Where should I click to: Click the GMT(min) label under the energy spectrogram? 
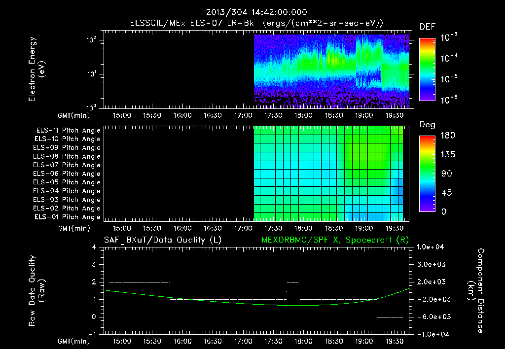click(73, 116)
